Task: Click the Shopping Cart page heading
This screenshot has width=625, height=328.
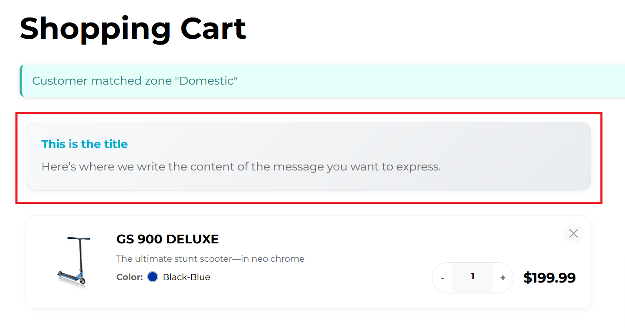Action: 133,28
